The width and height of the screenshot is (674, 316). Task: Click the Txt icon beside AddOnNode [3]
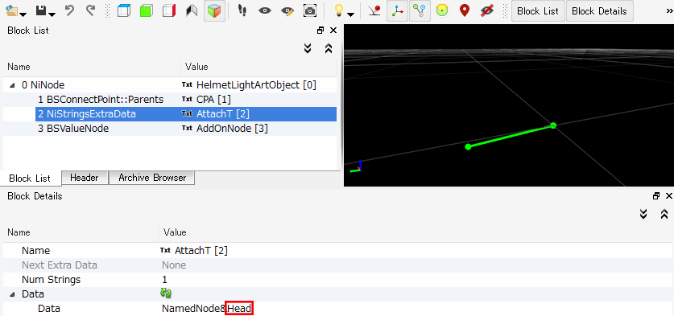click(187, 128)
